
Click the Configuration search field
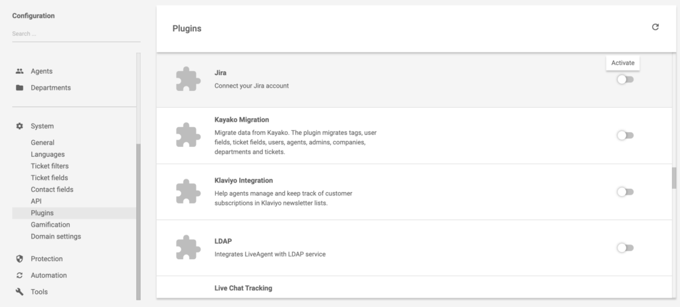pyautogui.click(x=76, y=34)
